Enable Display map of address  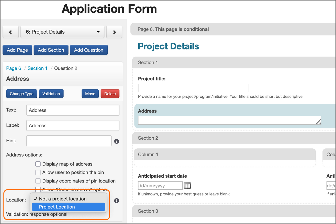(x=38, y=164)
